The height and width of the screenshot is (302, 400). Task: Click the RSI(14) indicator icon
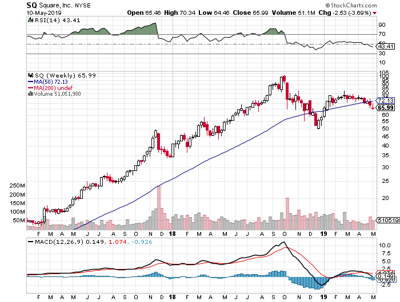click(x=30, y=20)
